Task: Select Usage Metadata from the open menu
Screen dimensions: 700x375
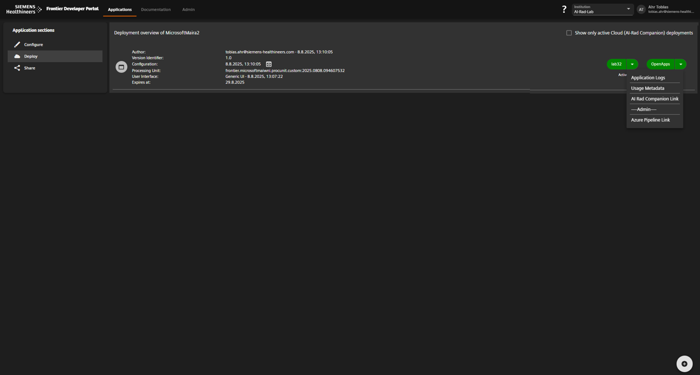Action: [647, 88]
